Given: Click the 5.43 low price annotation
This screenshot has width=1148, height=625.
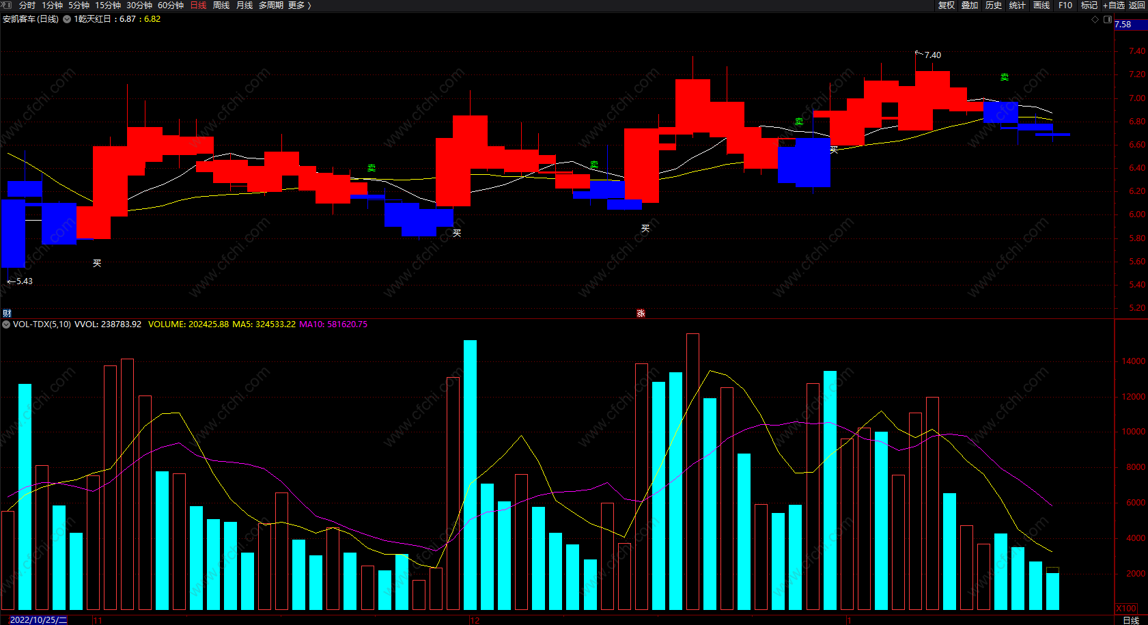Looking at the screenshot, I should pyautogui.click(x=25, y=281).
